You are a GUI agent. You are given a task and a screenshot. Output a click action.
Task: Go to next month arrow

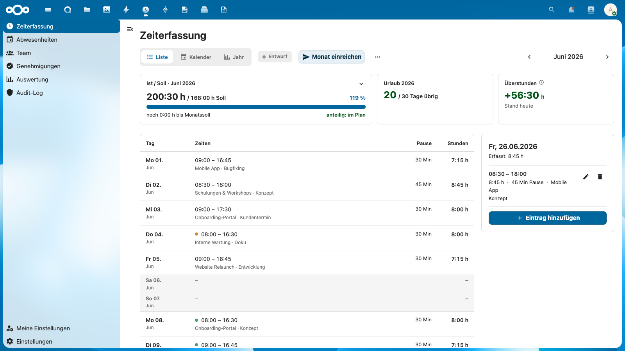click(x=607, y=57)
